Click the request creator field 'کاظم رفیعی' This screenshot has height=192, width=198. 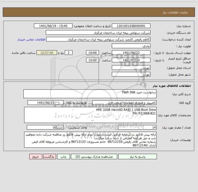pyautogui.click(x=98, y=39)
